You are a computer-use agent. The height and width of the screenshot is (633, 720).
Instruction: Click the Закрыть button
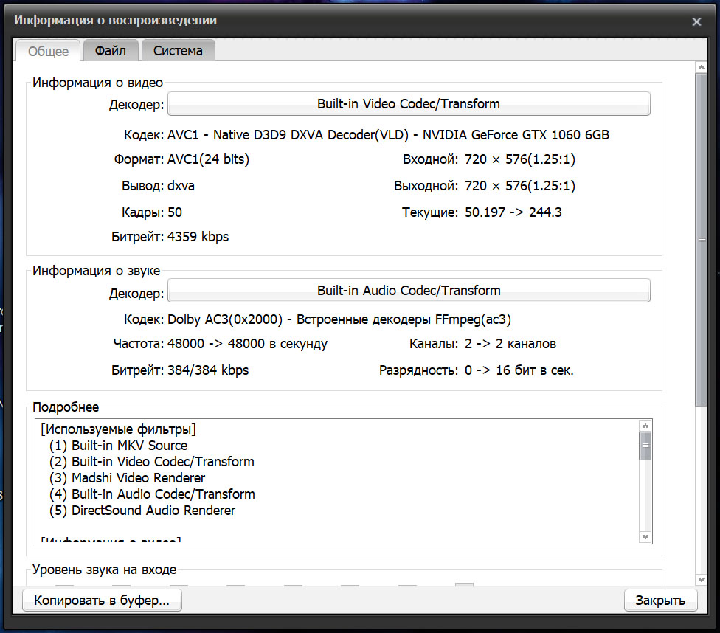pyautogui.click(x=660, y=601)
